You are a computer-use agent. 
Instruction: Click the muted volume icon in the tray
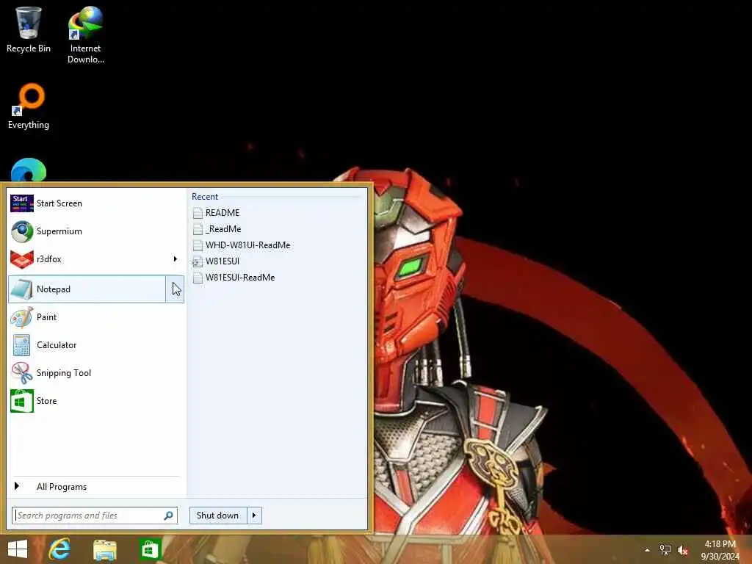682,550
